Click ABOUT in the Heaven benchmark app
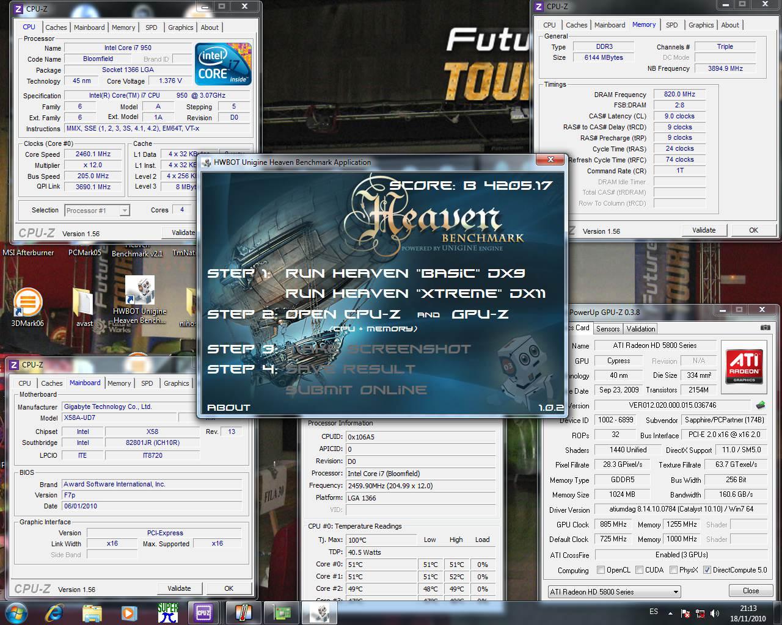The height and width of the screenshot is (625, 782). [229, 408]
